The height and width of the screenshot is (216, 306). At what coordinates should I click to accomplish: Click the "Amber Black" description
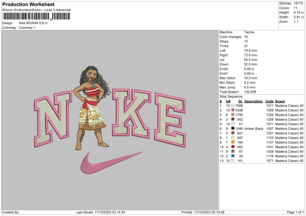[253, 129]
